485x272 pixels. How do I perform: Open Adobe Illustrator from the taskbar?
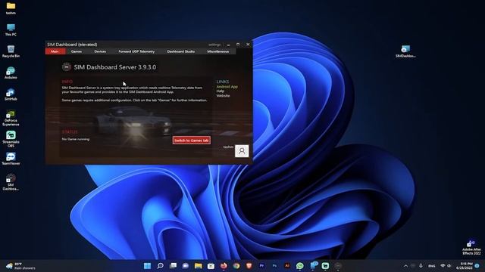click(x=287, y=265)
